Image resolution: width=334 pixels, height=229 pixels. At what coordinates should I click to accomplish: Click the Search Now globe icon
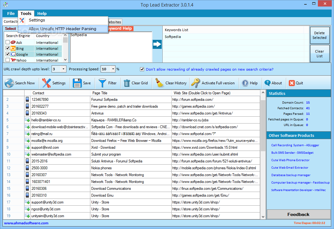tap(9, 83)
